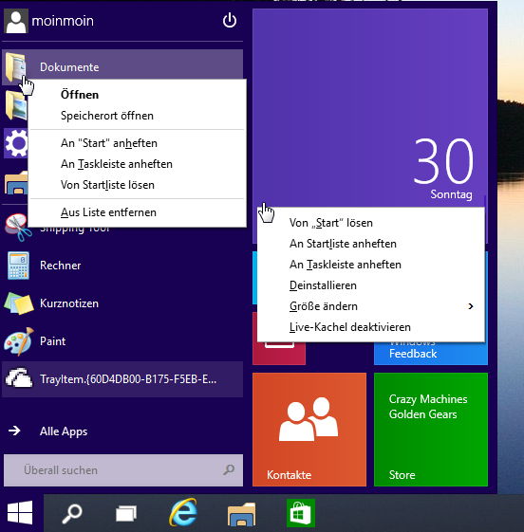Viewport: 524px width, 532px height.
Task: Click the TrayItem cloud icon
Action: (19, 378)
